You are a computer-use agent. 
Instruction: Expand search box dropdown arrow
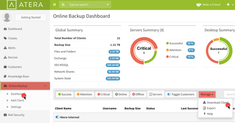click(x=108, y=5)
